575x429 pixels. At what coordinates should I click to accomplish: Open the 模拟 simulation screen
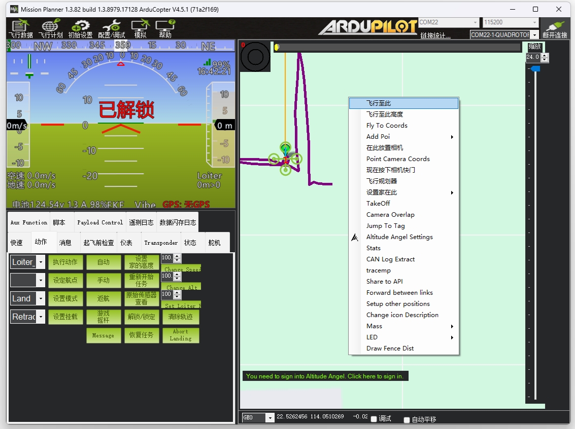[141, 28]
